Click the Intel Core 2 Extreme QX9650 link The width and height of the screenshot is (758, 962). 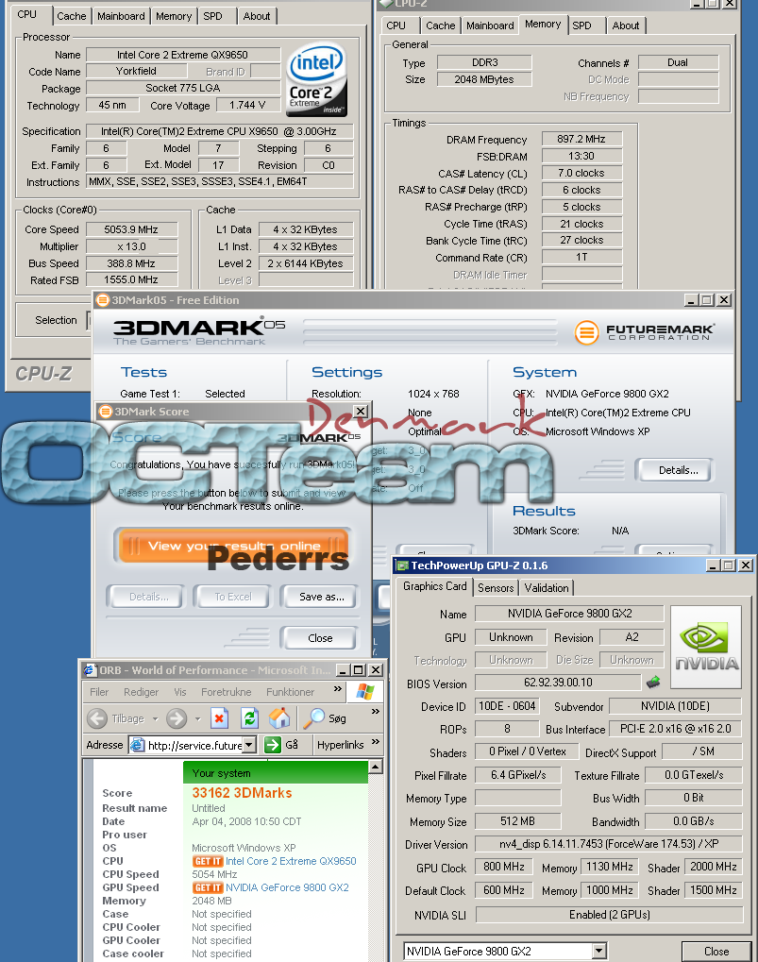click(291, 861)
